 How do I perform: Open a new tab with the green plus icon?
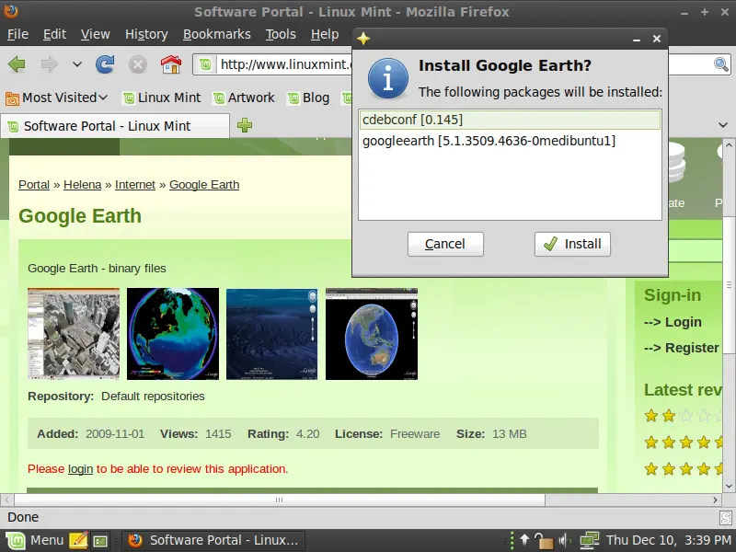(245, 125)
